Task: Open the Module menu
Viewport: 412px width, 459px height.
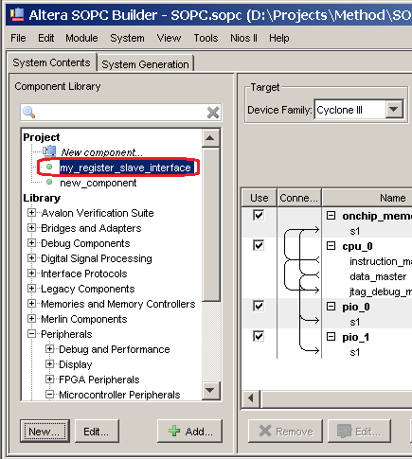Action: point(81,38)
